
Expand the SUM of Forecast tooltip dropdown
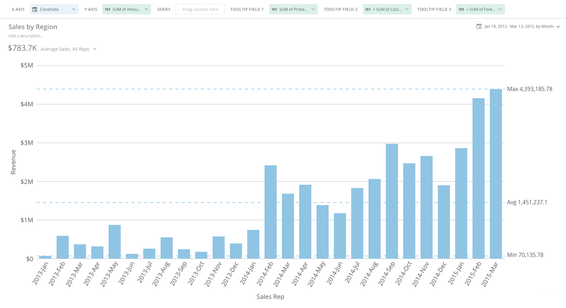[x=500, y=9]
